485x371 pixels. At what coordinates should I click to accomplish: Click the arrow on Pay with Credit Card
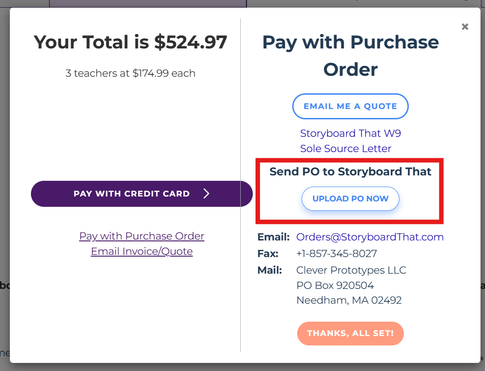206,194
